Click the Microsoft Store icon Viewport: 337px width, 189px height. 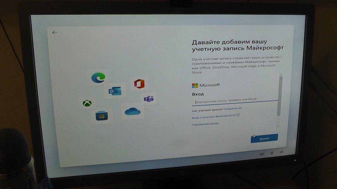tap(102, 116)
